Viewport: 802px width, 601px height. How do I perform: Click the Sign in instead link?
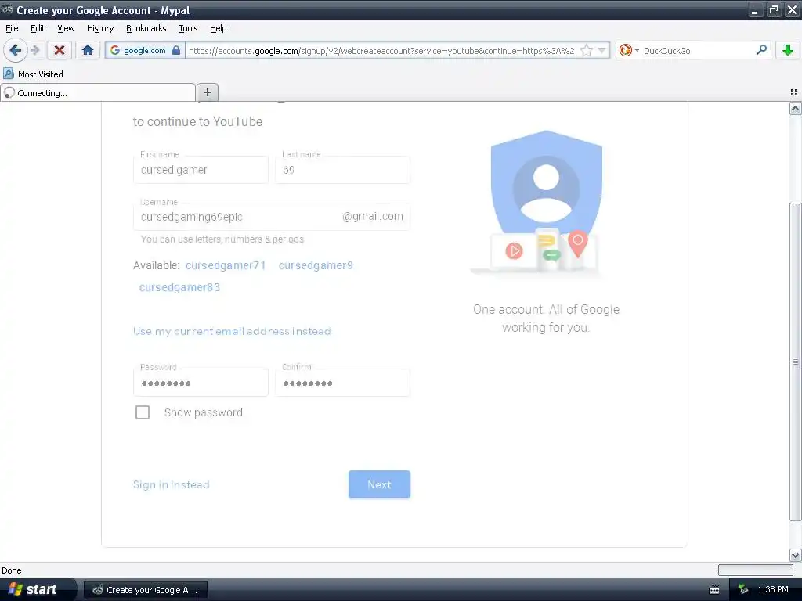[171, 484]
